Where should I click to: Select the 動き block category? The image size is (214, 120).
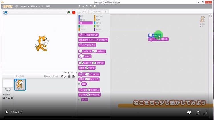(86, 16)
